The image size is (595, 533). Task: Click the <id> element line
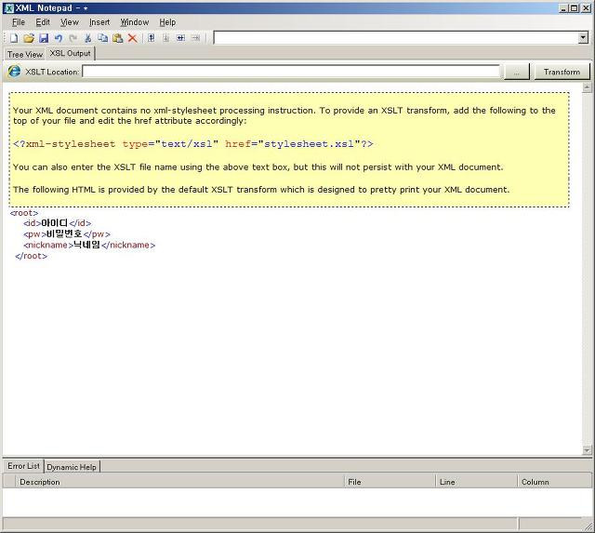(x=58, y=223)
